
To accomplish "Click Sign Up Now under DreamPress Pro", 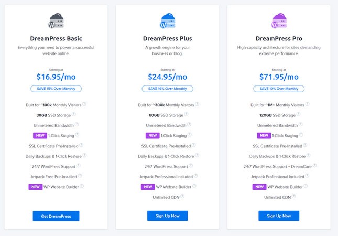I will point(279,216).
